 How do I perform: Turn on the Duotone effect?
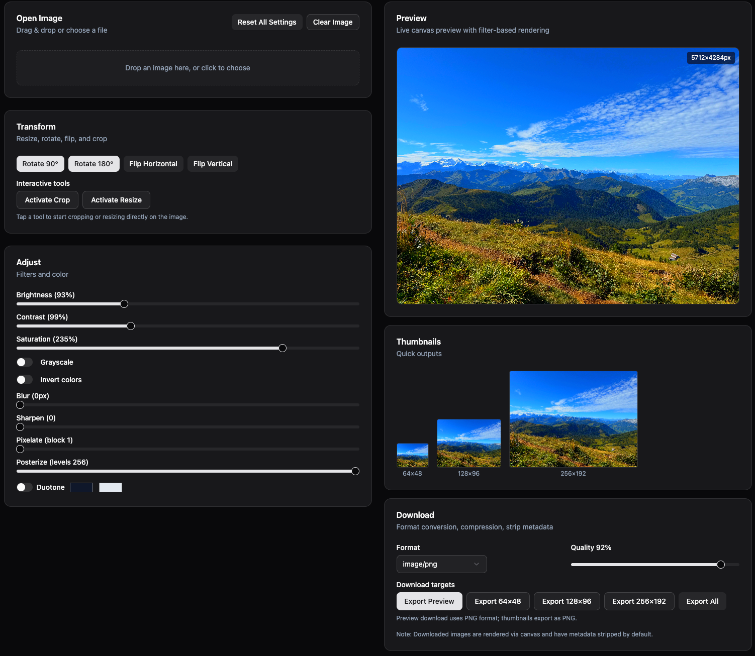click(x=24, y=487)
